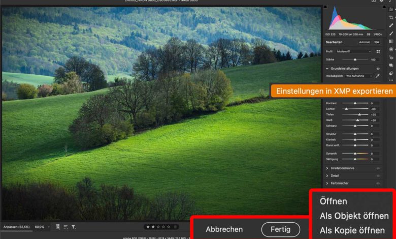Set rating to two stars
Viewport: 396px width, 239px height.
153,227
